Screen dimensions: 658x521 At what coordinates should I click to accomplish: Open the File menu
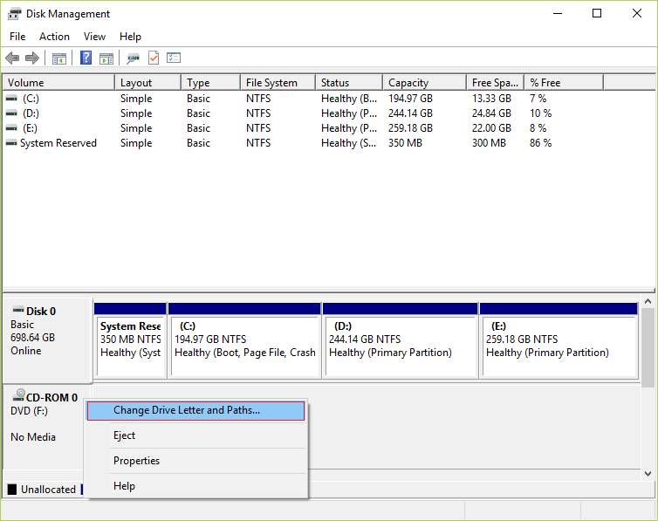click(17, 37)
